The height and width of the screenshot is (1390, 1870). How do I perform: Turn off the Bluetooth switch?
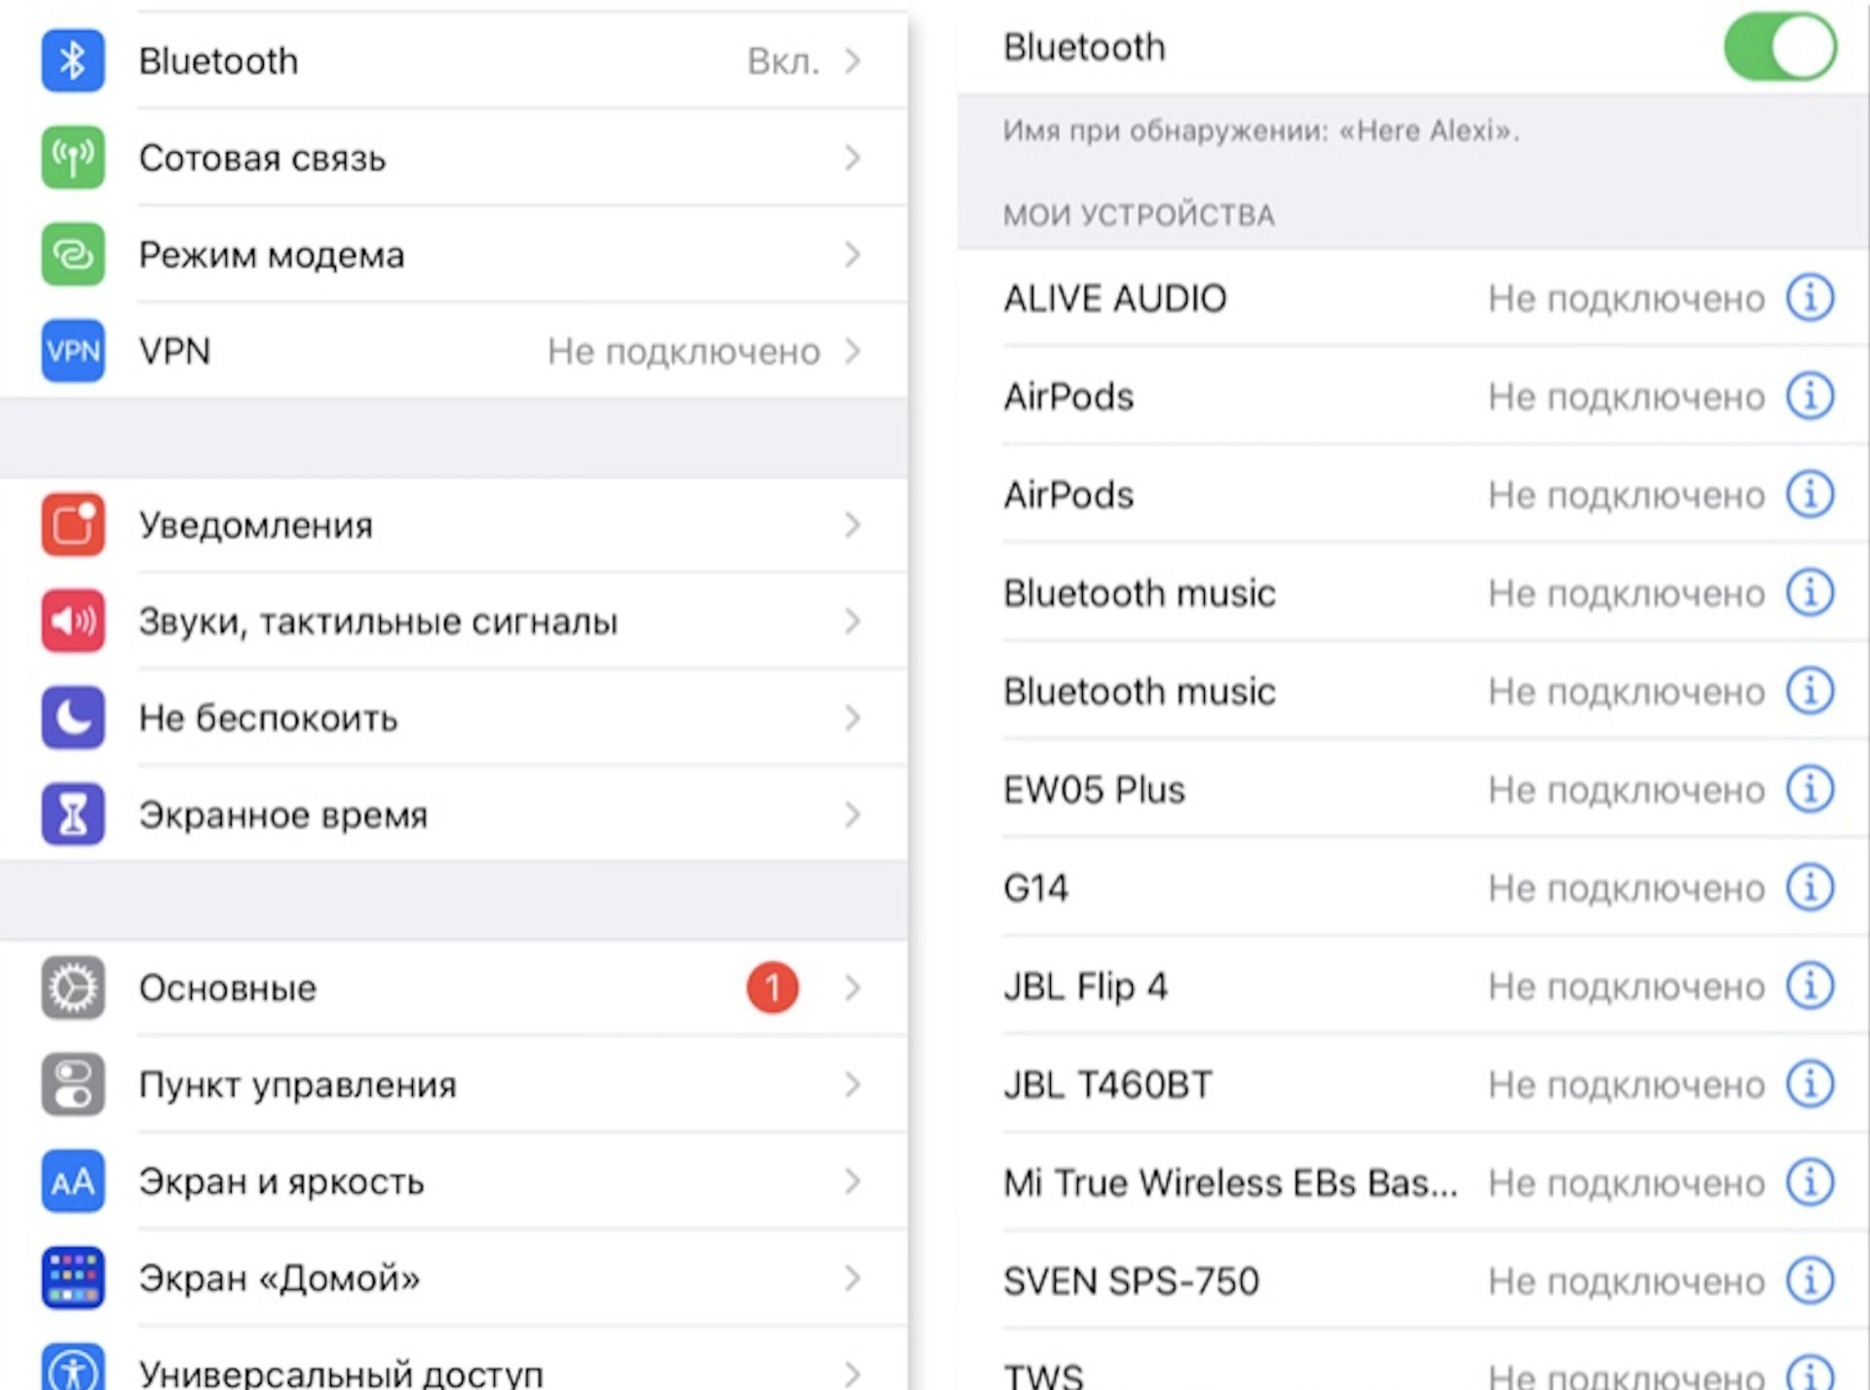1780,47
